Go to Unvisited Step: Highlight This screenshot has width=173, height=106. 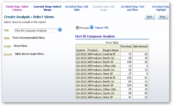pyautogui.click(x=161, y=8)
